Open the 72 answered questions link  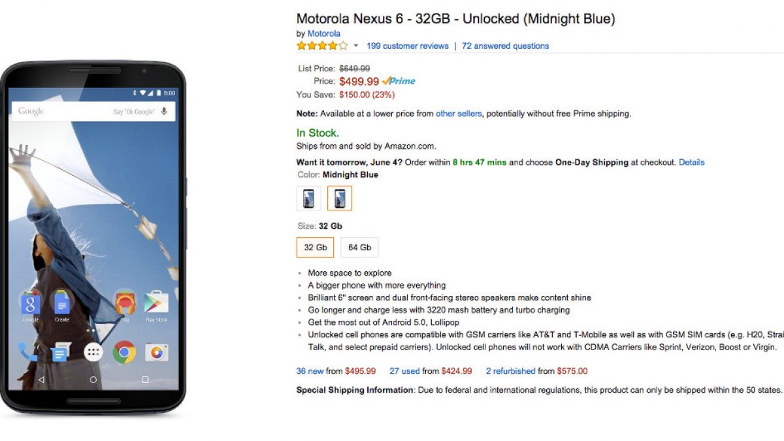505,46
